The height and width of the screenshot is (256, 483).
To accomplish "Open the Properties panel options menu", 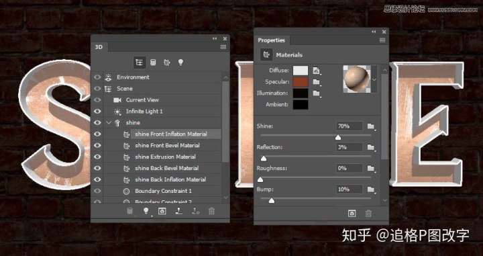I will click(382, 40).
